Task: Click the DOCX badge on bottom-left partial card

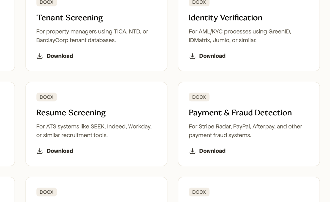Action: pos(46,192)
